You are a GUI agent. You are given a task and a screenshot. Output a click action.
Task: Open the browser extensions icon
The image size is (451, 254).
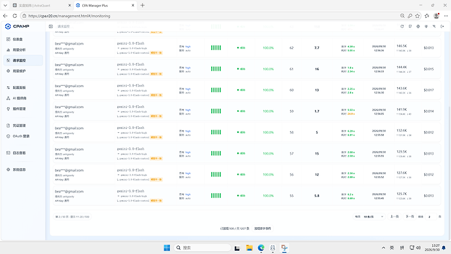[x=427, y=16]
